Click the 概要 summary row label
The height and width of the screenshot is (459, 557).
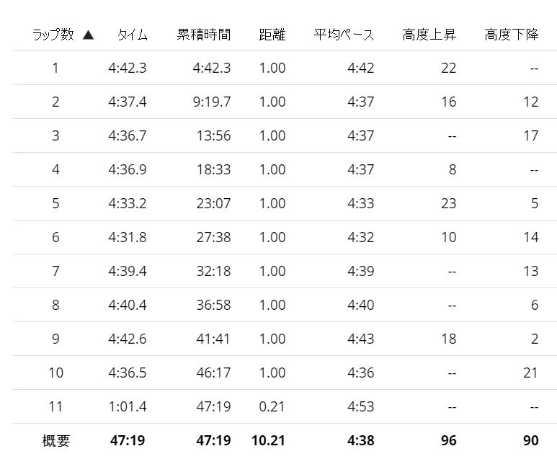(x=56, y=440)
